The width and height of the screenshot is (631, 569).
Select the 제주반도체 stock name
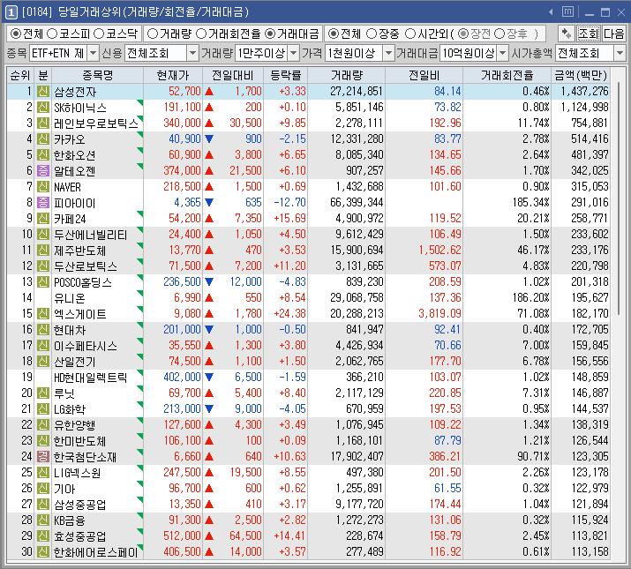(x=79, y=251)
